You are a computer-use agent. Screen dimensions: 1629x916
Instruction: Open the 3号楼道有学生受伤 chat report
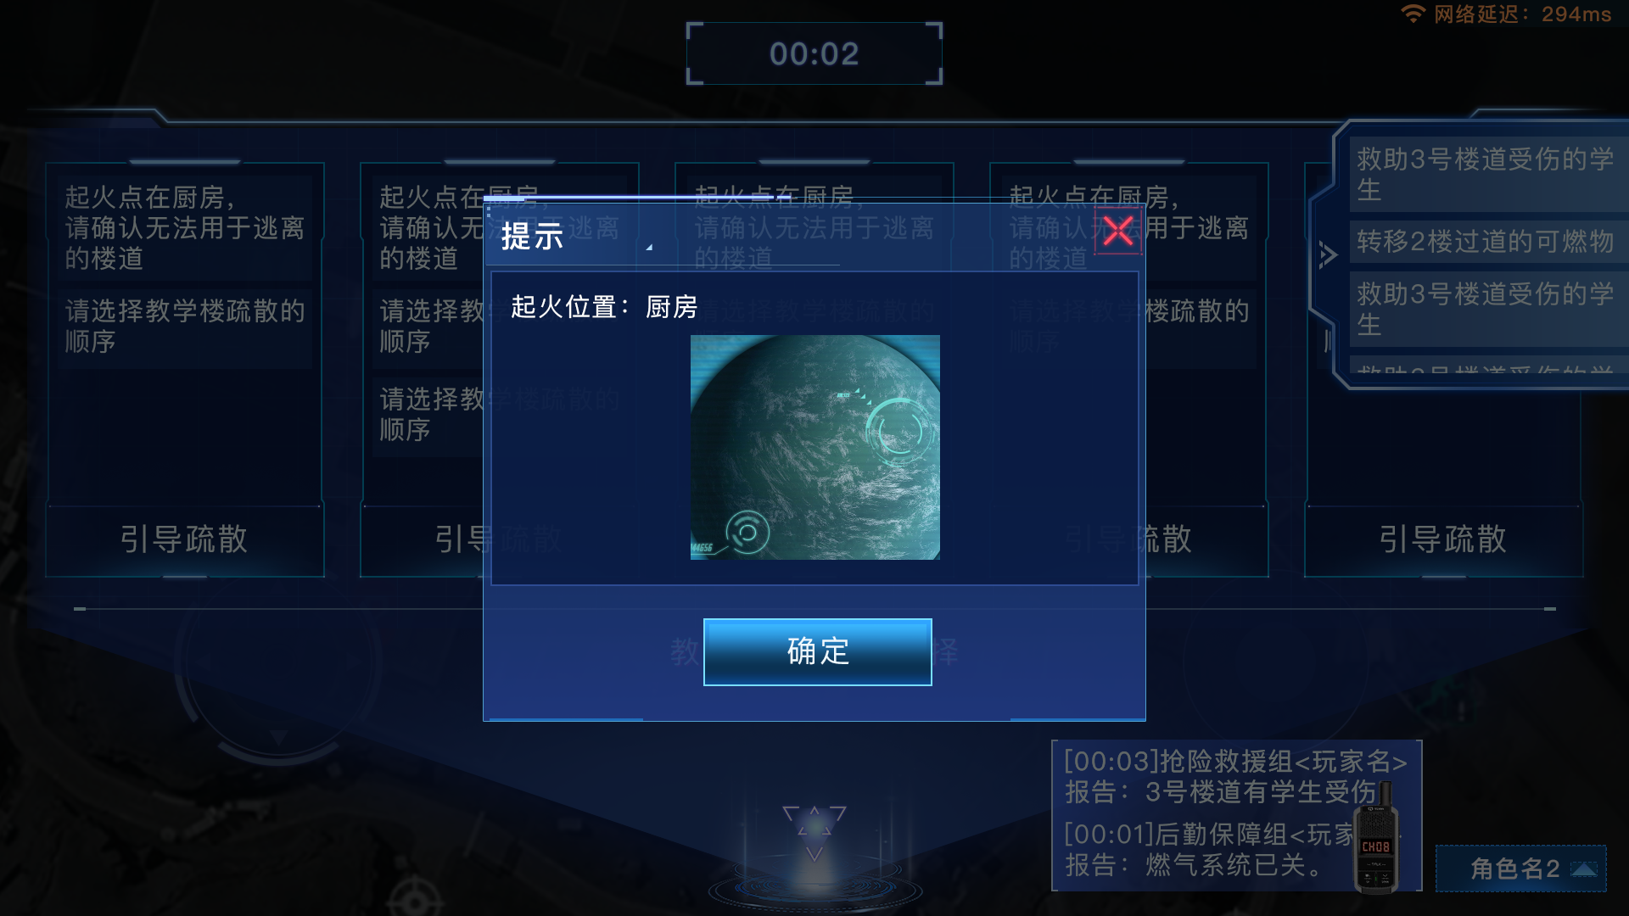(x=1235, y=776)
